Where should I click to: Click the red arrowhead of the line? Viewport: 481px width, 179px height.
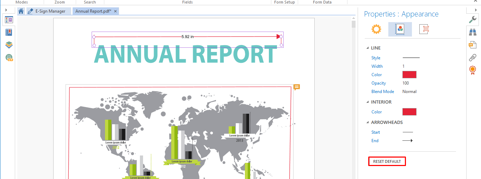coord(279,37)
